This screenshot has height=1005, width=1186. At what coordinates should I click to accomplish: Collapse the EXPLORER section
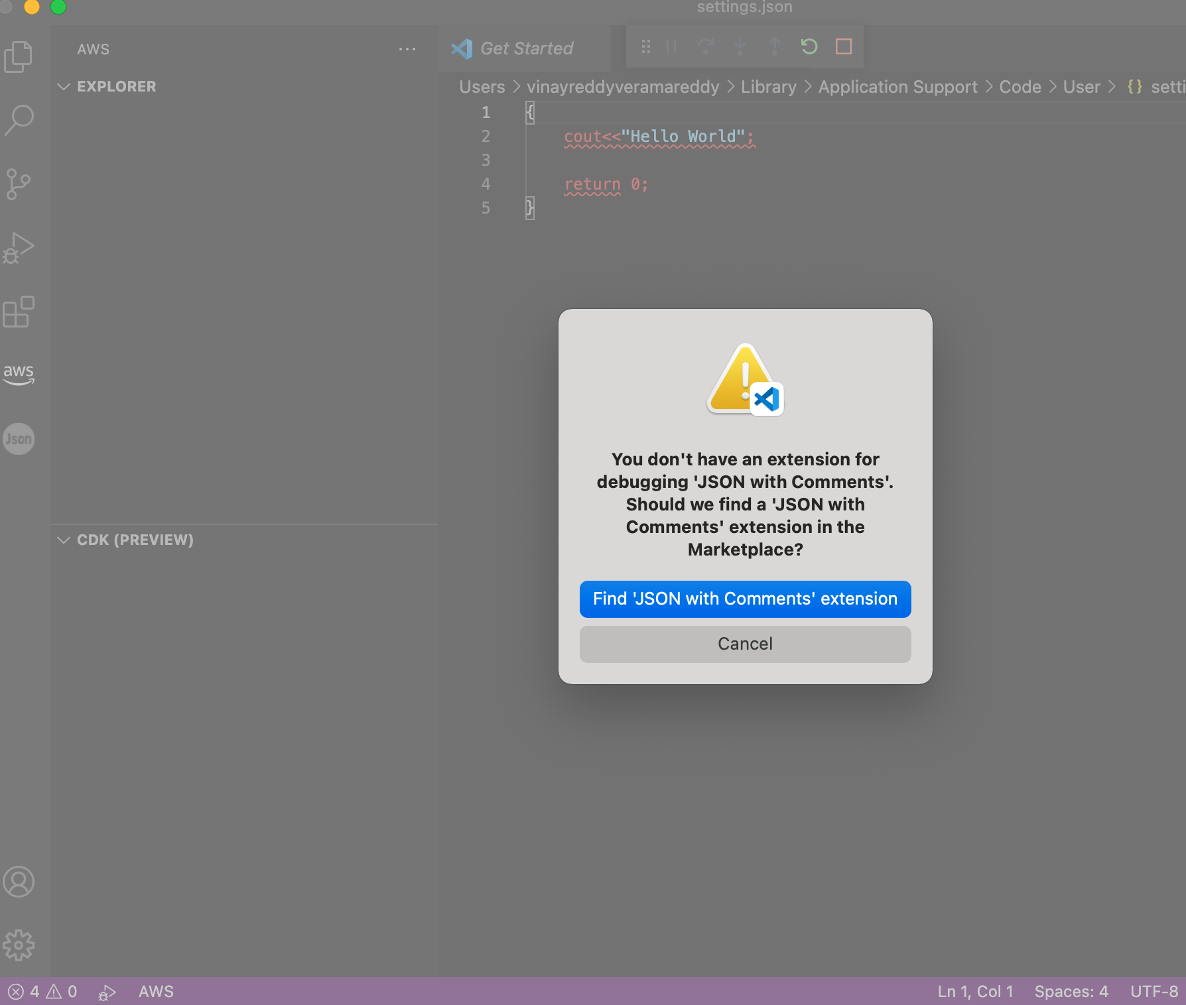(64, 86)
